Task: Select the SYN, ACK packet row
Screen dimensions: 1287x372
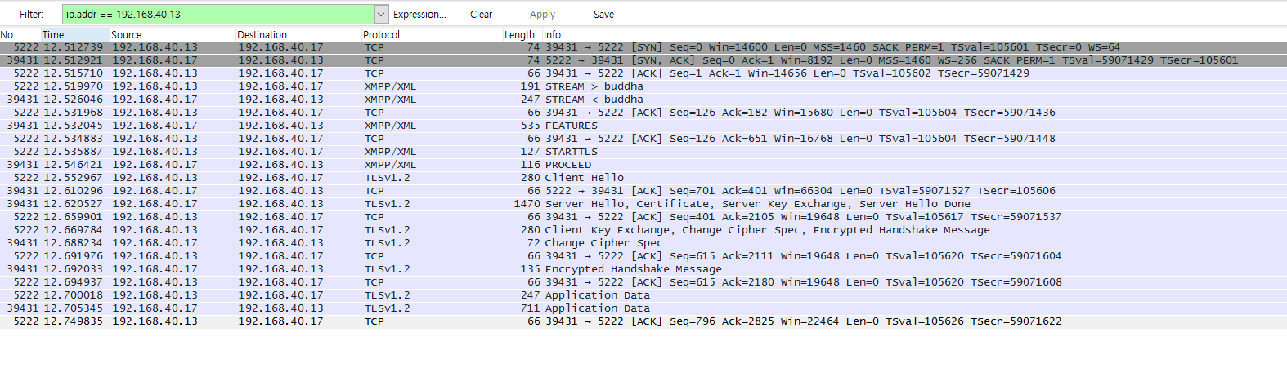Action: pos(643,60)
